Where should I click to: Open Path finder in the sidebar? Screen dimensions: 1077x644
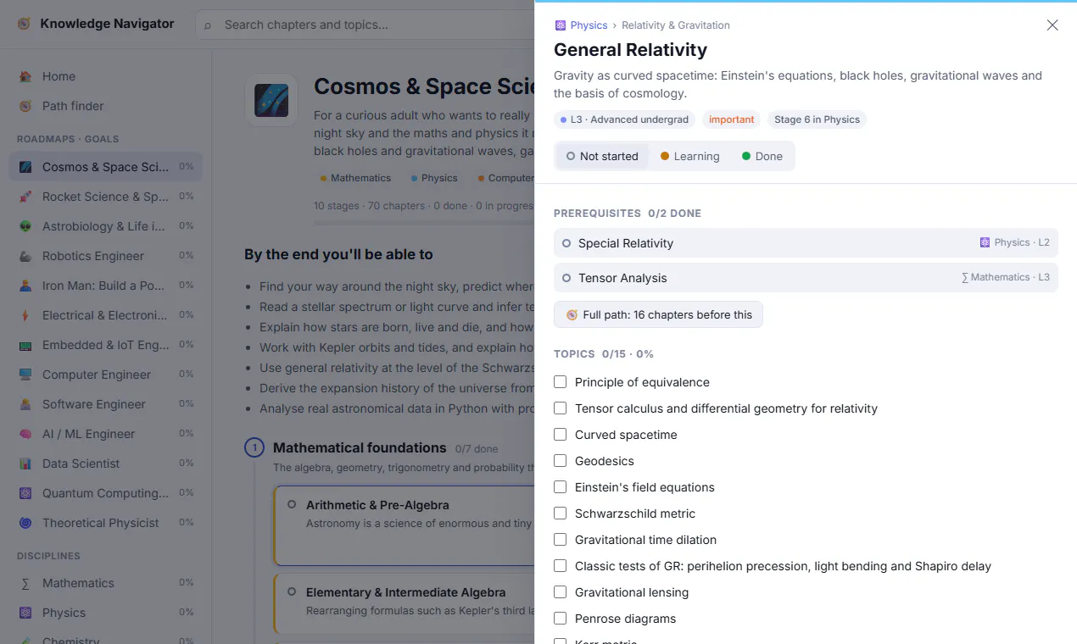(x=105, y=106)
